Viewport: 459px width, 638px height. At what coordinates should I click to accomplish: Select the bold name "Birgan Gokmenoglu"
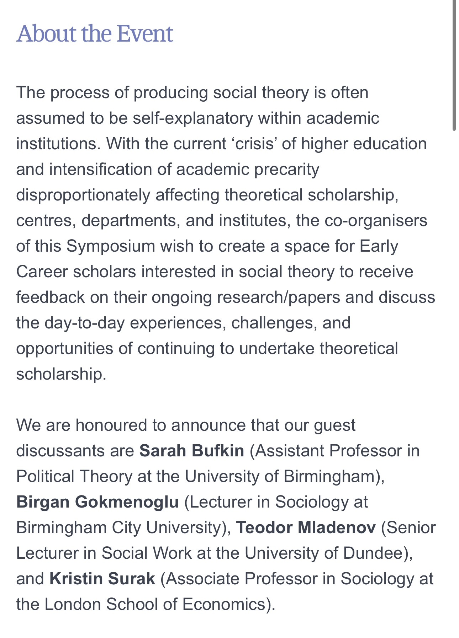[x=97, y=502]
